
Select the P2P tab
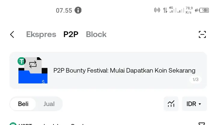click(71, 34)
